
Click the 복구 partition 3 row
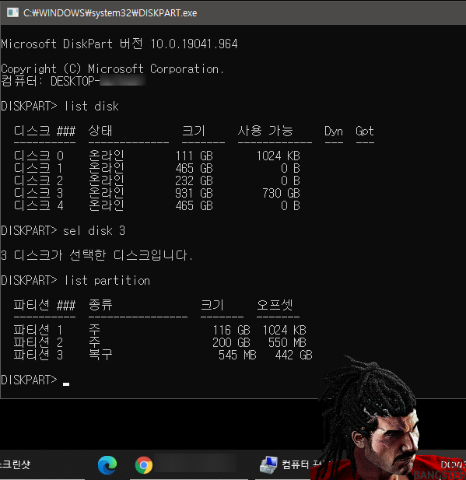163,355
